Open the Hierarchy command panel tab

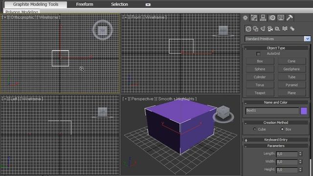263,18
